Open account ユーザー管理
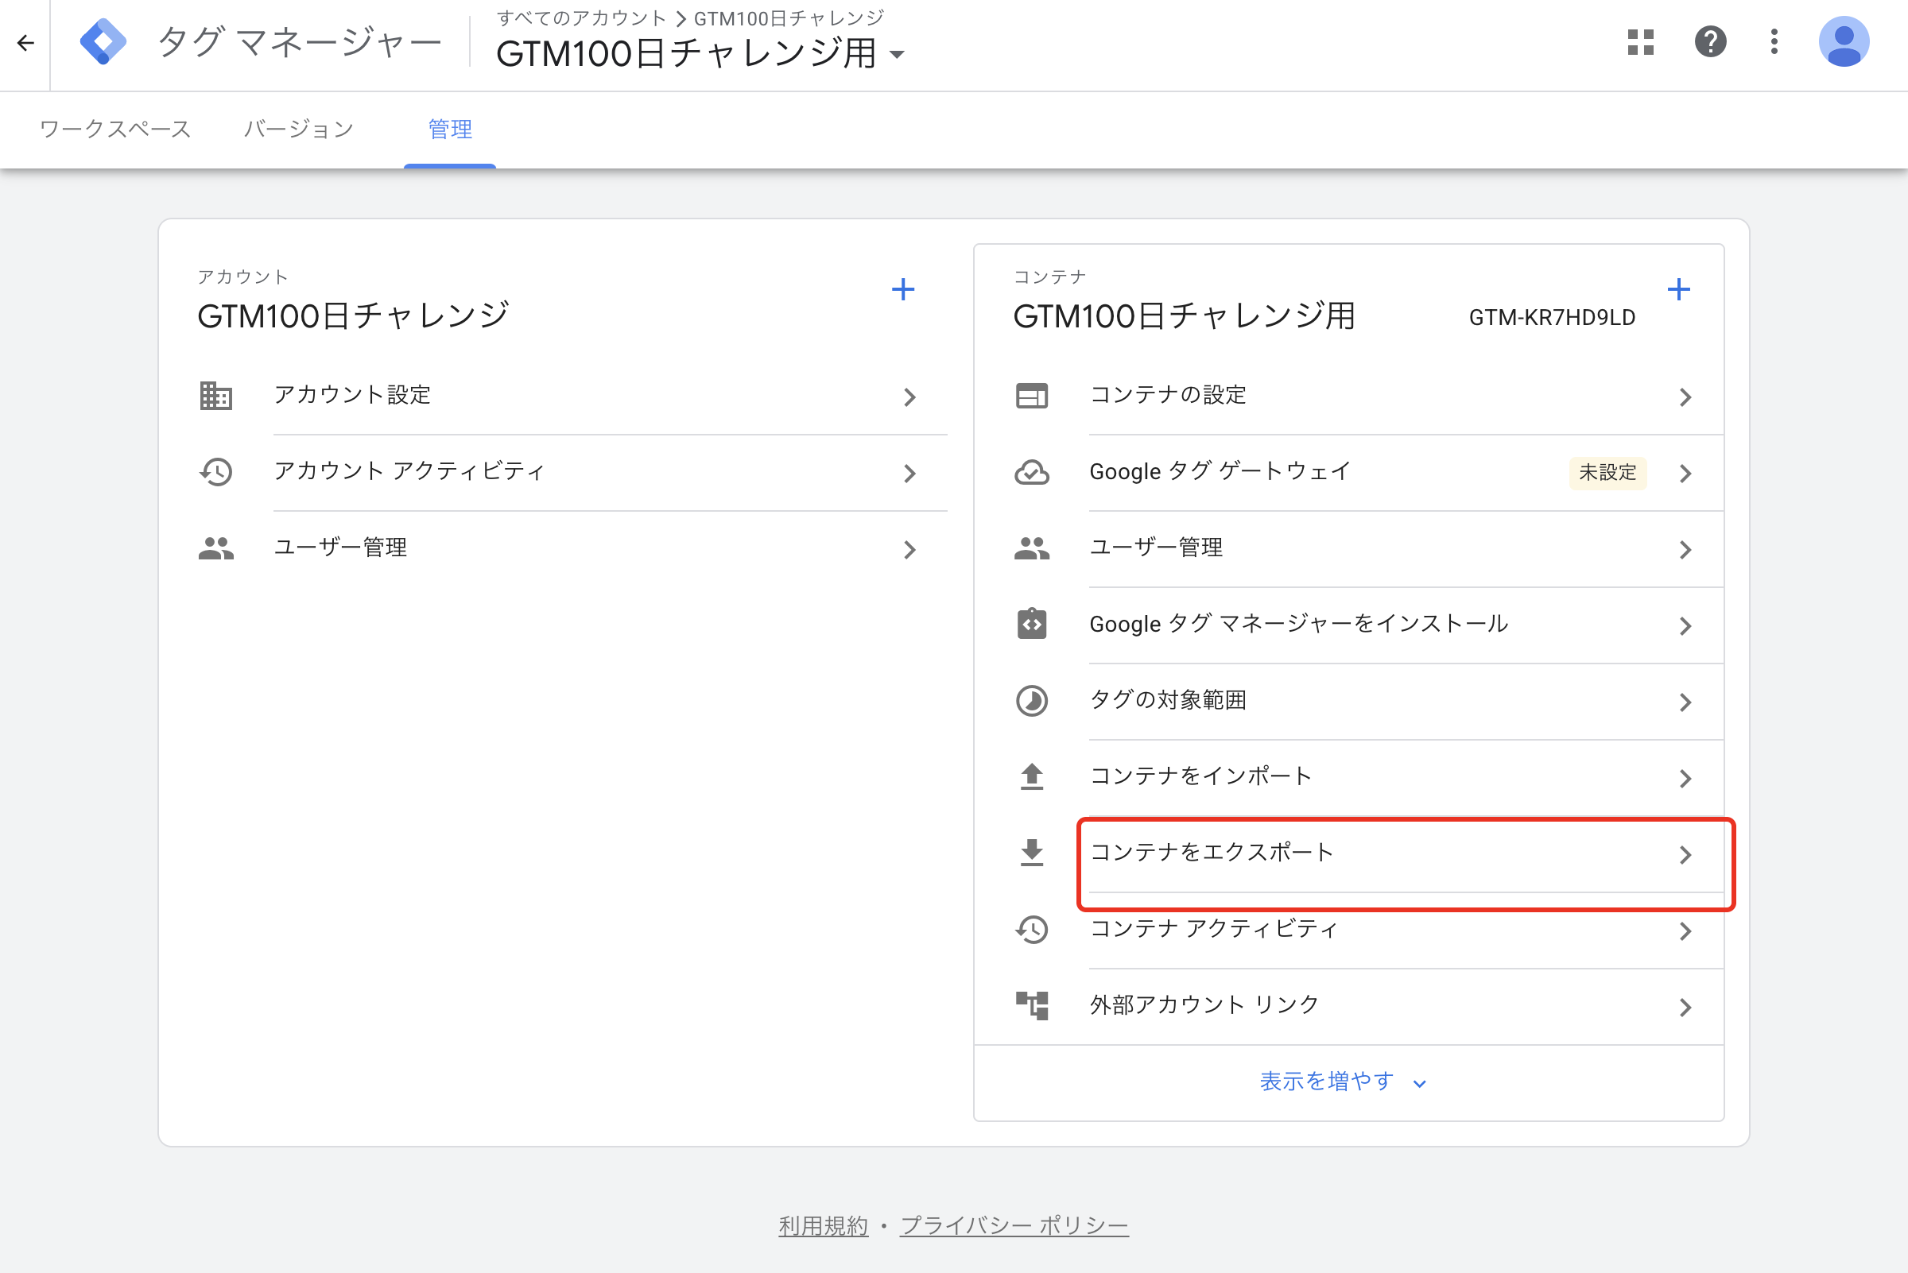The height and width of the screenshot is (1273, 1908). tap(572, 549)
